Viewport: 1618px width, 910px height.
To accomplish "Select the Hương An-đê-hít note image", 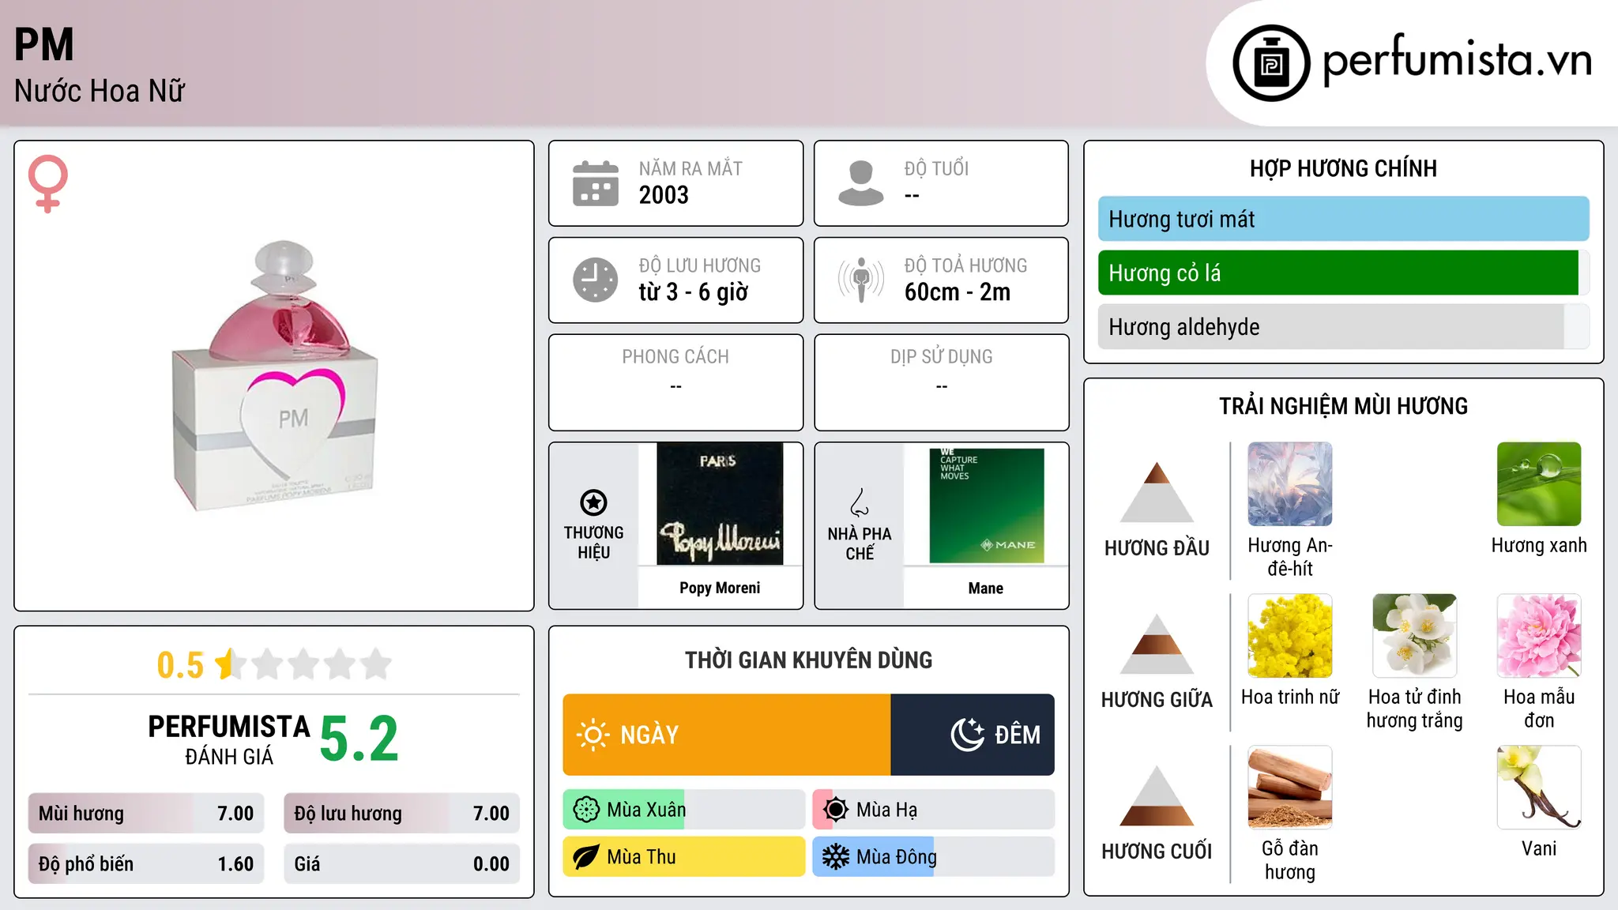I will click(x=1289, y=483).
